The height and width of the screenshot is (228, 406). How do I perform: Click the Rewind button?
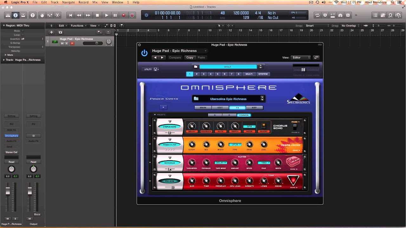pyautogui.click(x=79, y=15)
